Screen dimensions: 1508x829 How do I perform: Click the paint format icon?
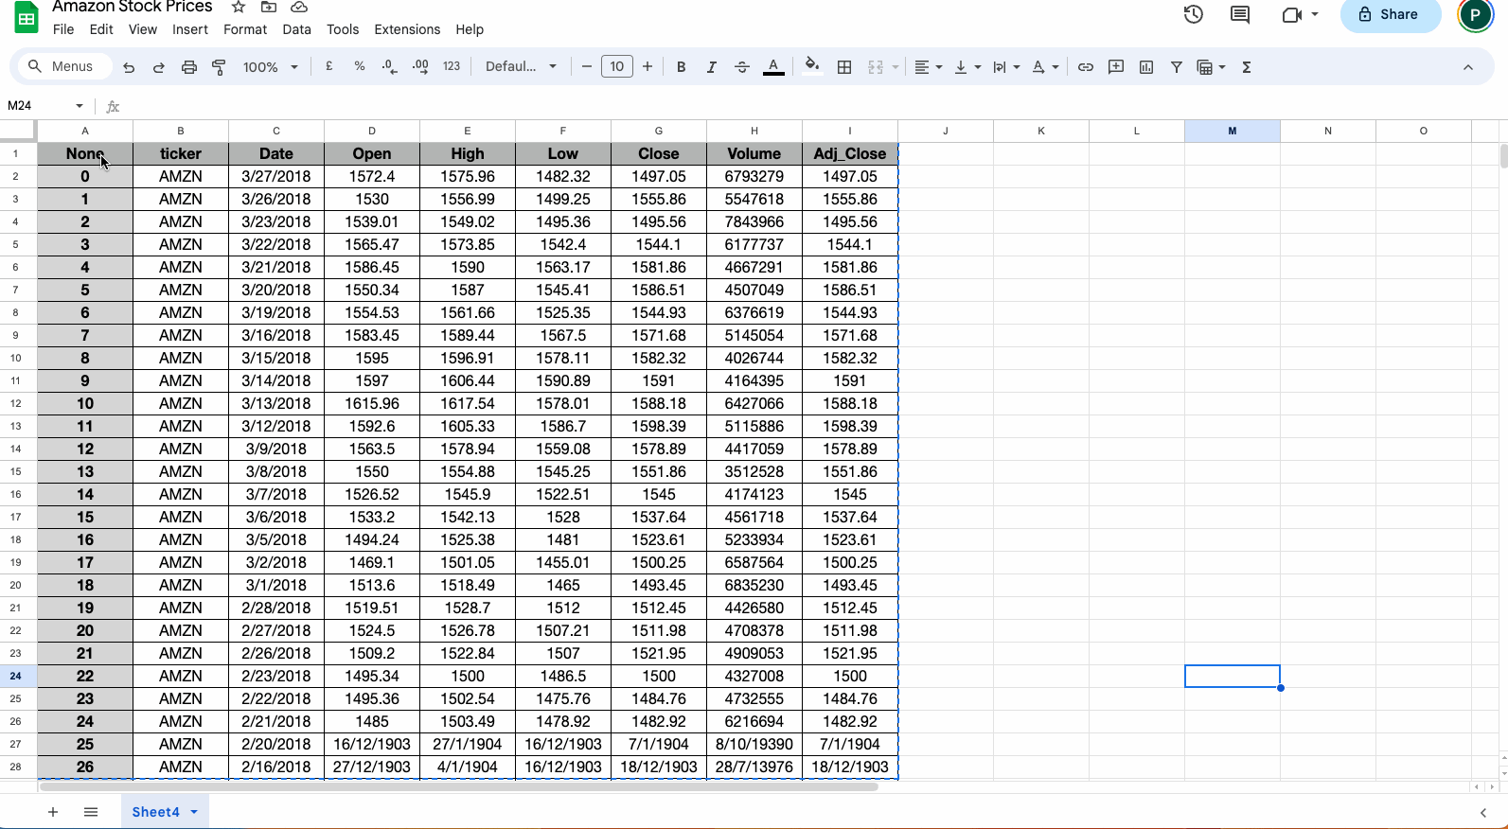point(219,67)
